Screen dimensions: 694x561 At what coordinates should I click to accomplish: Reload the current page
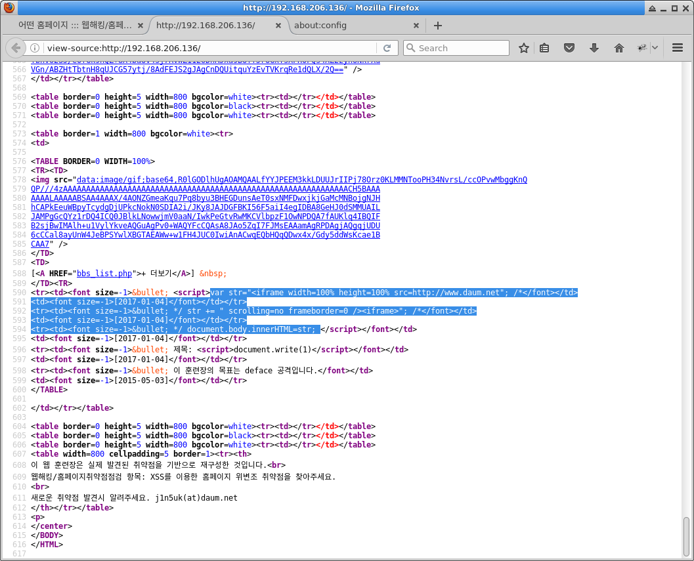point(387,48)
